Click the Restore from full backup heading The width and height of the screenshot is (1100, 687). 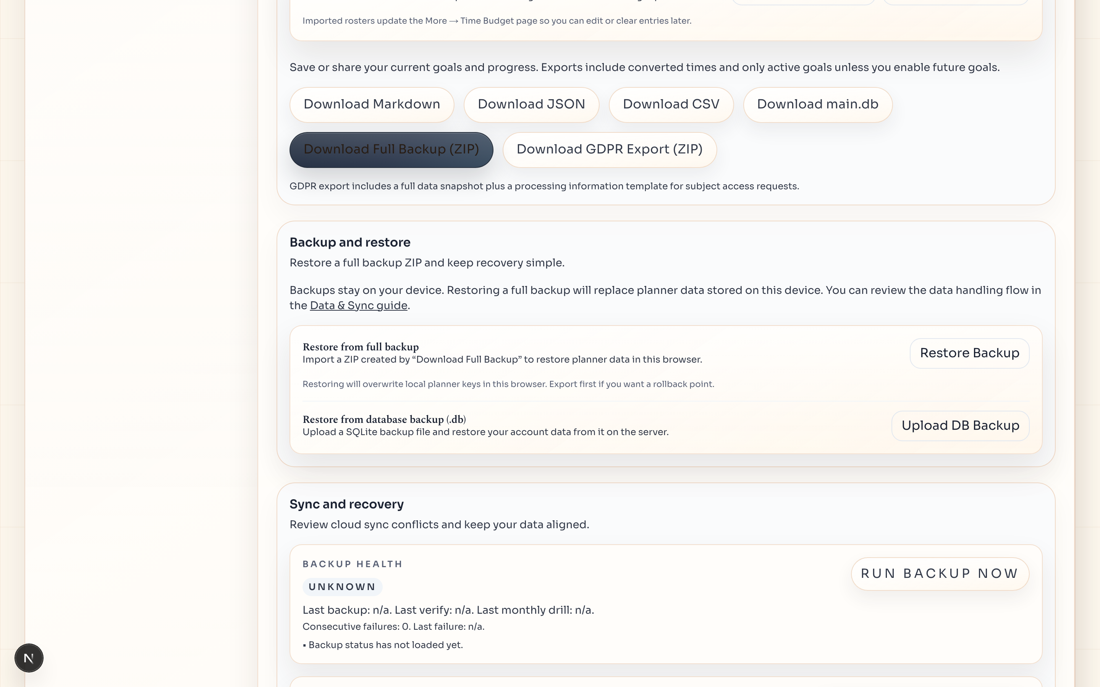(361, 347)
